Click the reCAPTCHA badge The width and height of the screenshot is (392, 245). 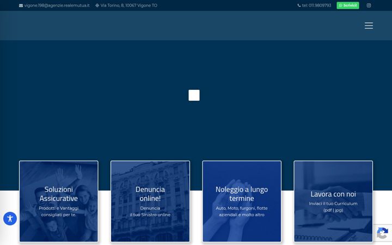tap(383, 233)
